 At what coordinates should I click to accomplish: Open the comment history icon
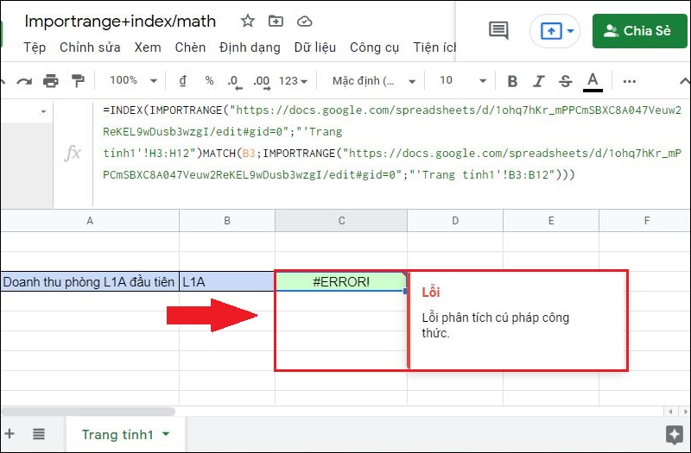[498, 31]
